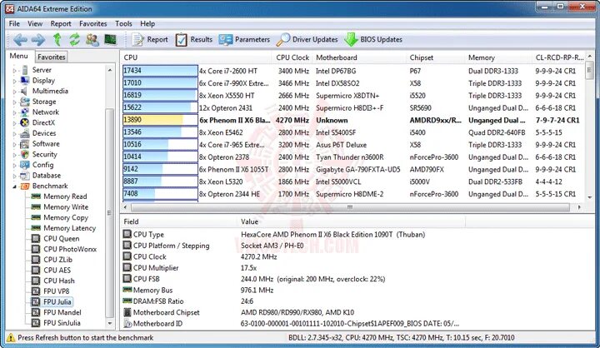This screenshot has width=600, height=348.
Task: Expand the Software tree node
Action: pos(14,145)
